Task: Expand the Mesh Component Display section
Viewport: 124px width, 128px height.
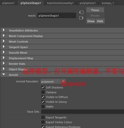Action: point(62,36)
